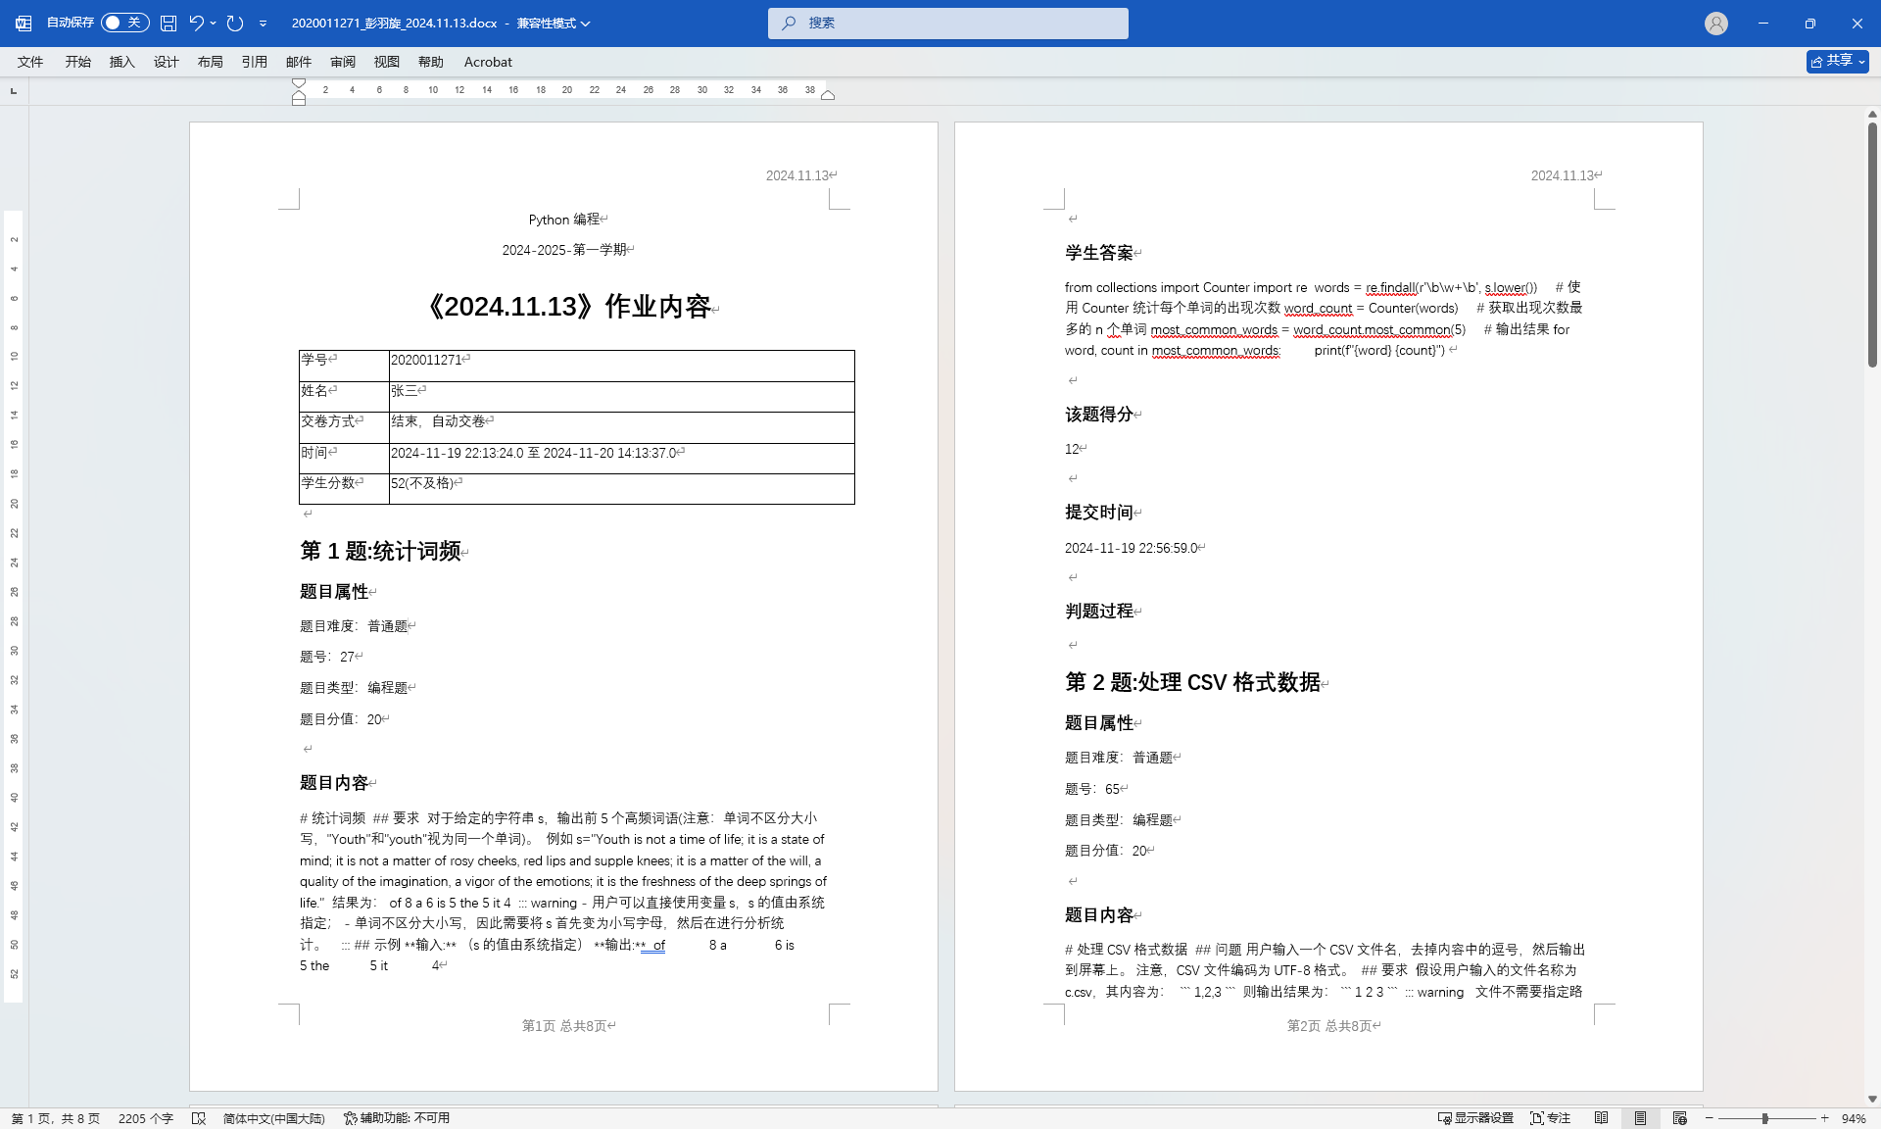This screenshot has width=1881, height=1129.
Task: Switch to Read Mode view icon
Action: (1601, 1118)
